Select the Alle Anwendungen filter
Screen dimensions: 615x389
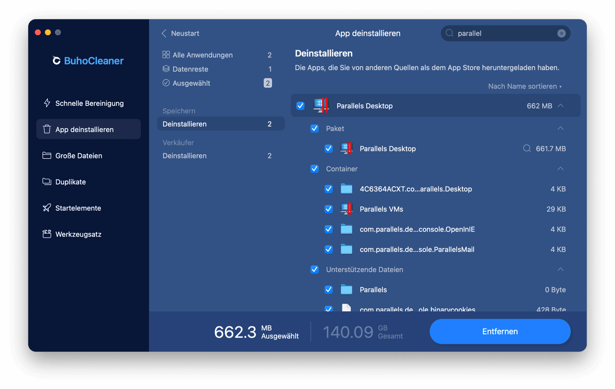click(203, 55)
